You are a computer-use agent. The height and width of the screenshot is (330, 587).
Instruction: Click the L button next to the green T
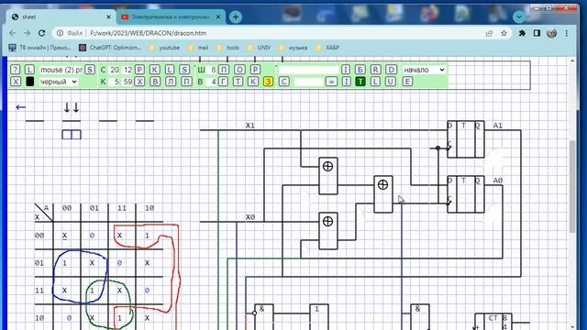point(375,82)
